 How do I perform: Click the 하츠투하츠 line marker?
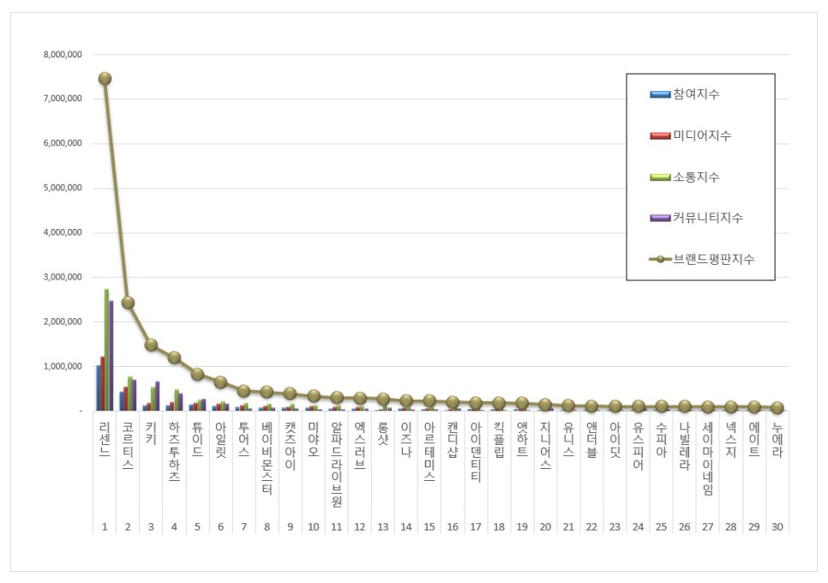[x=174, y=358]
